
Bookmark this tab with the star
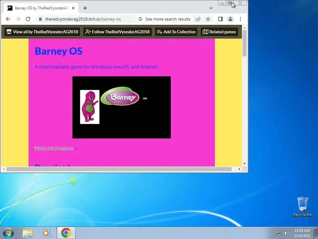click(208, 19)
